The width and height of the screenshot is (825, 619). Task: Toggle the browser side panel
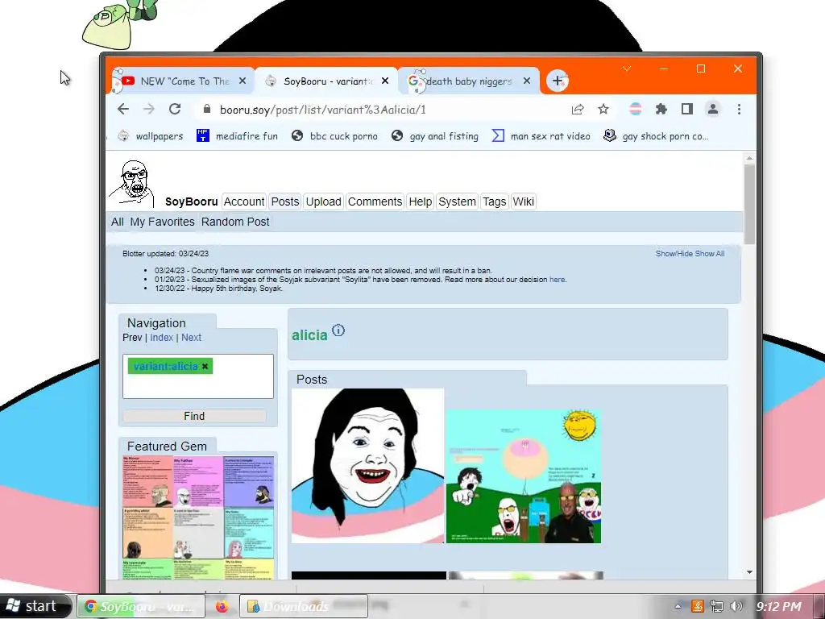[x=686, y=109]
